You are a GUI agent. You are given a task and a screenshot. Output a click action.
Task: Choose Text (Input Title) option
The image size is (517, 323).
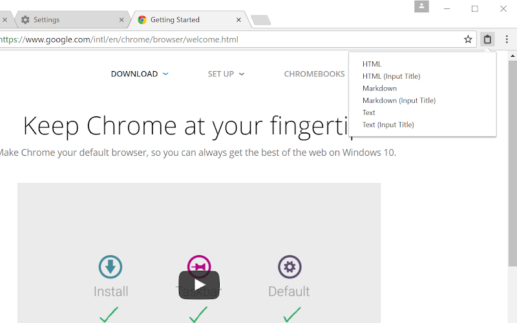[x=388, y=125]
